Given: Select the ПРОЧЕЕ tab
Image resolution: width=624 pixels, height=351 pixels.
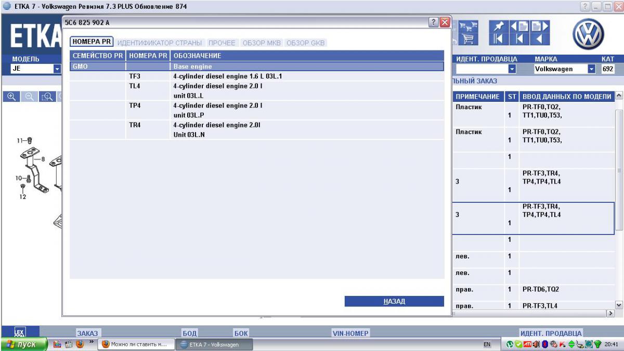Looking at the screenshot, I should pos(222,43).
